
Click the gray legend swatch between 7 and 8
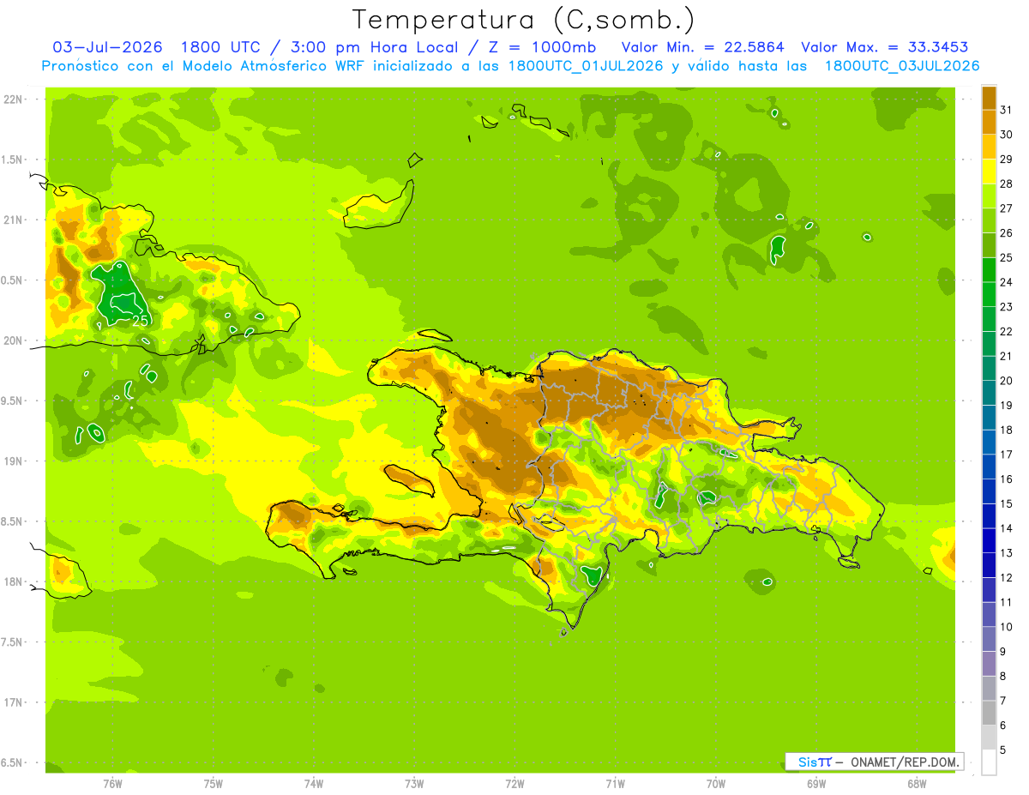pyautogui.click(x=989, y=688)
